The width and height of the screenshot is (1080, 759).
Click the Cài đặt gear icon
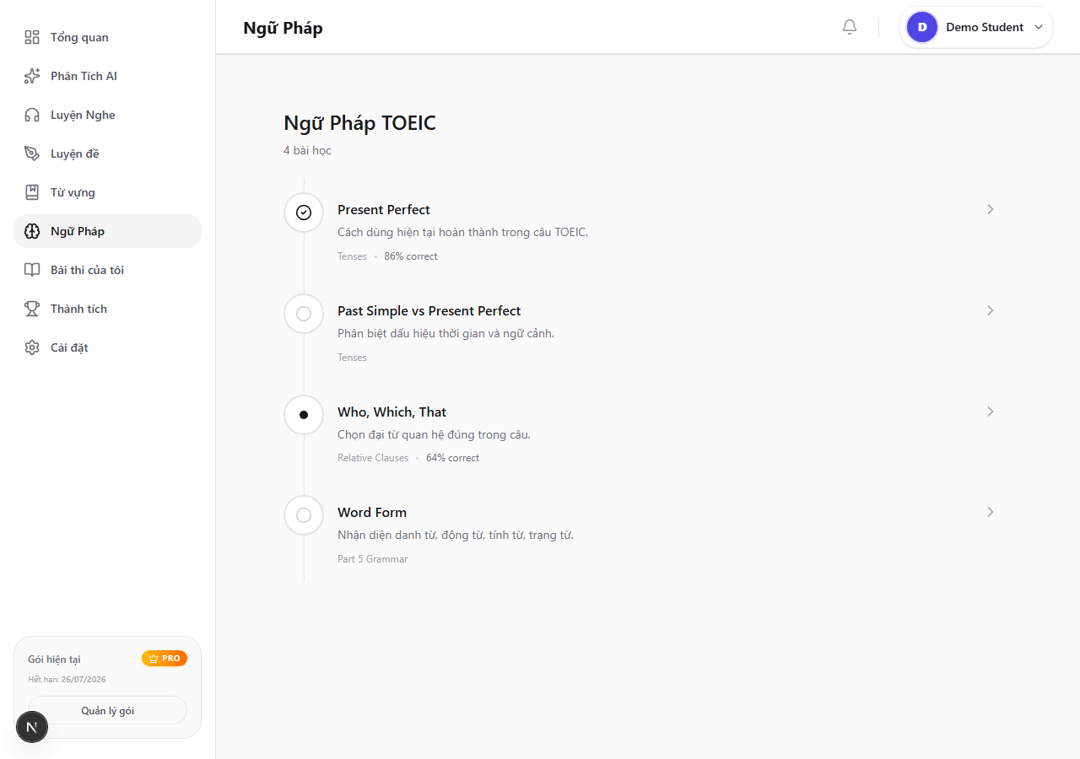click(32, 347)
